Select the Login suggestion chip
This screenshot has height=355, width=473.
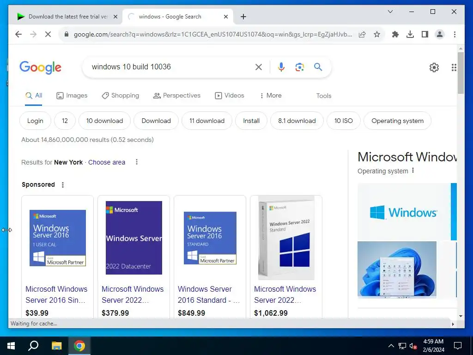click(x=35, y=121)
